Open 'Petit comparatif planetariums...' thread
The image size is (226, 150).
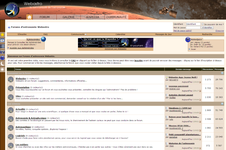tap(185, 134)
